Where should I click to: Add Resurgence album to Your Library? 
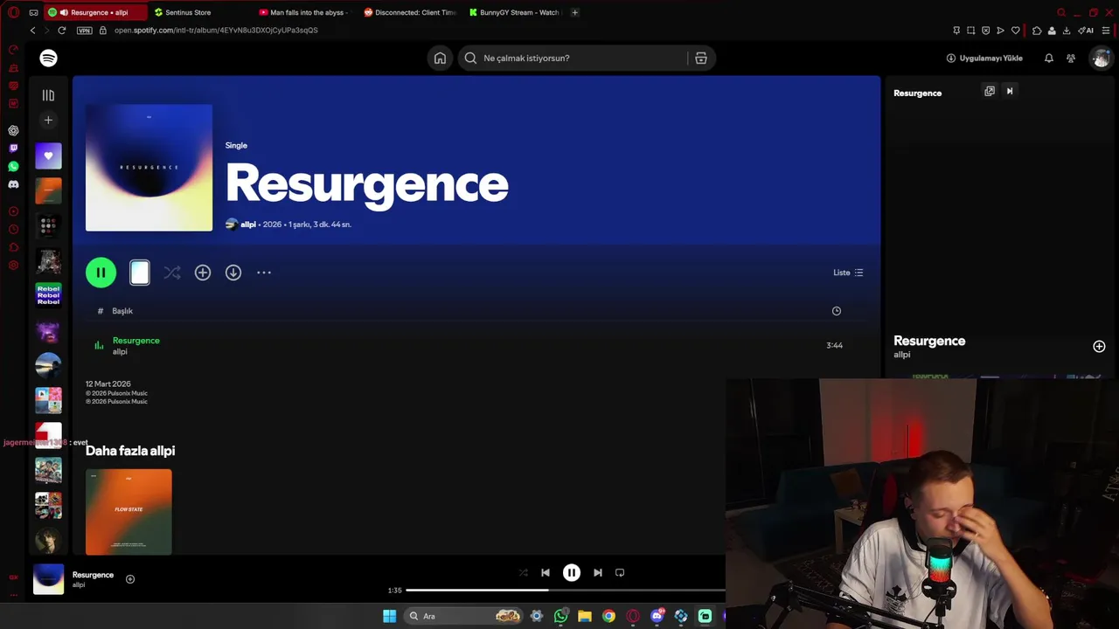pyautogui.click(x=203, y=273)
